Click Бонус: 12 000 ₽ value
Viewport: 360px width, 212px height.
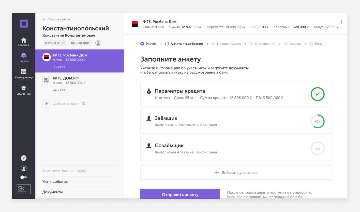point(332,27)
